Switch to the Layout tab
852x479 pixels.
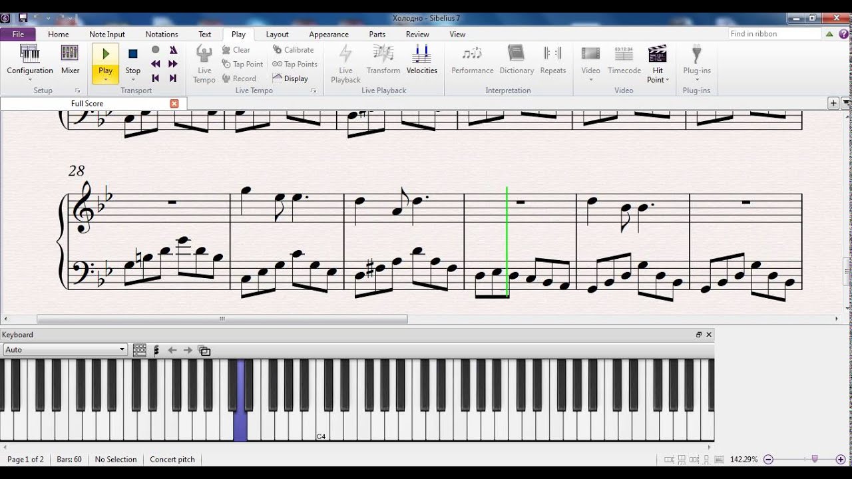pos(277,34)
